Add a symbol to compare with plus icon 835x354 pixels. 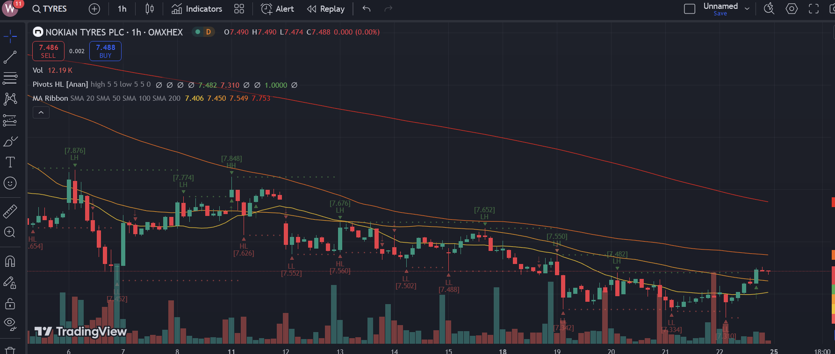pos(94,9)
